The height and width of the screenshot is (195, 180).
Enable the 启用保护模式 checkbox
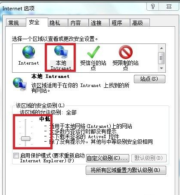16,156
